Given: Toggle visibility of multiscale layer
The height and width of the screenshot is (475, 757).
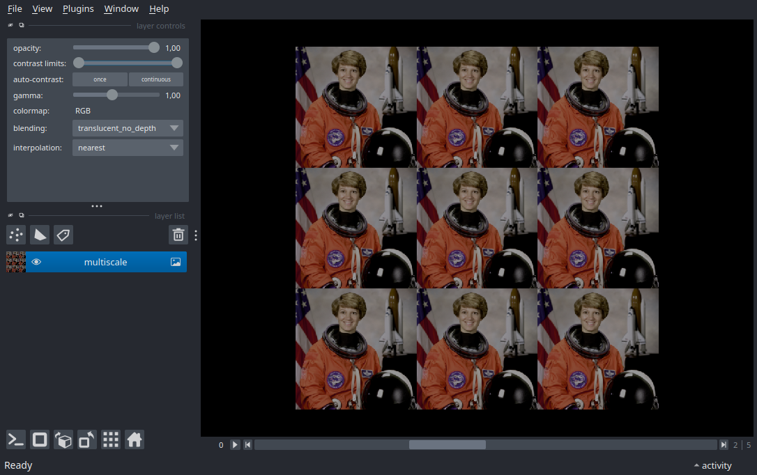Looking at the screenshot, I should click(36, 262).
